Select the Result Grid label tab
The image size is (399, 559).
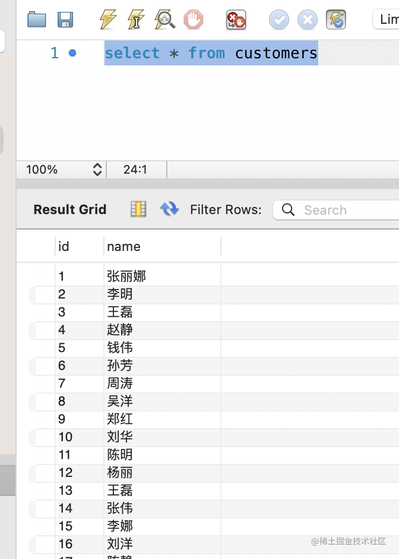[70, 209]
